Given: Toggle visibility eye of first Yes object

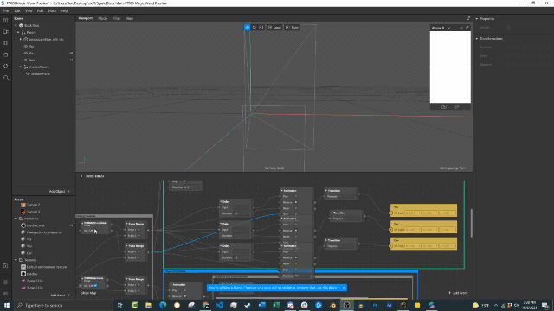Looking at the screenshot, I should (26, 46).
